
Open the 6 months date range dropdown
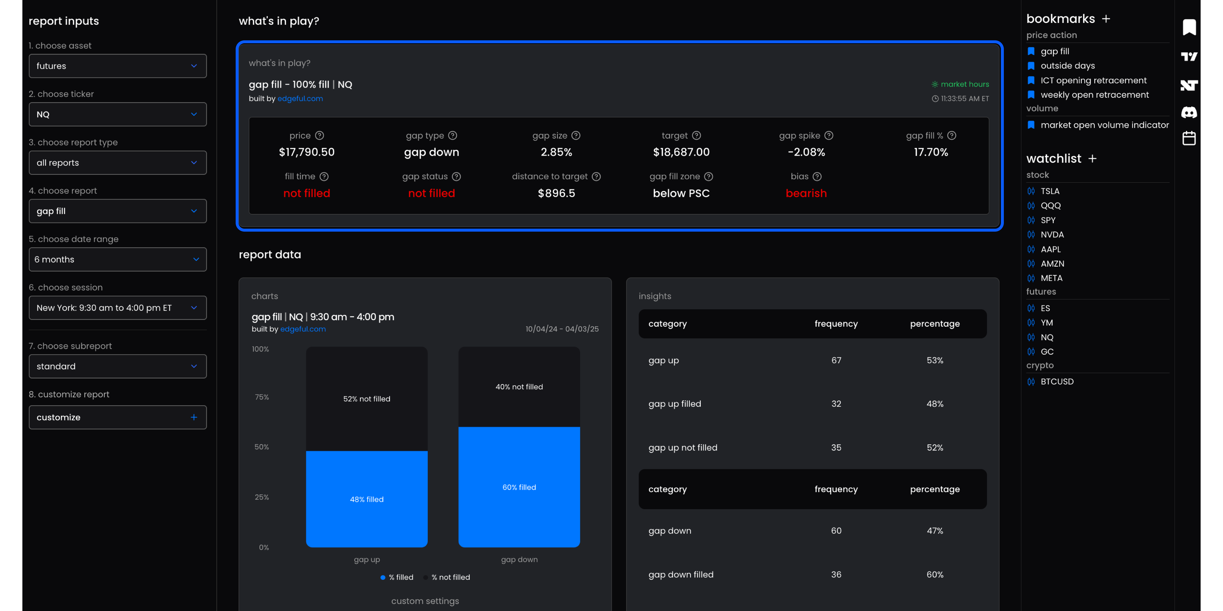(x=117, y=259)
